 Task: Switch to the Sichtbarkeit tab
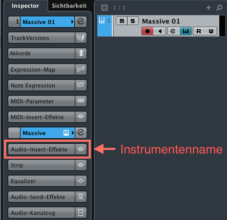click(x=69, y=6)
